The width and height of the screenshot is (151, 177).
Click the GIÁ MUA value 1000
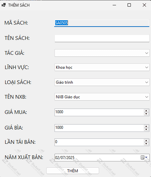click(59, 112)
